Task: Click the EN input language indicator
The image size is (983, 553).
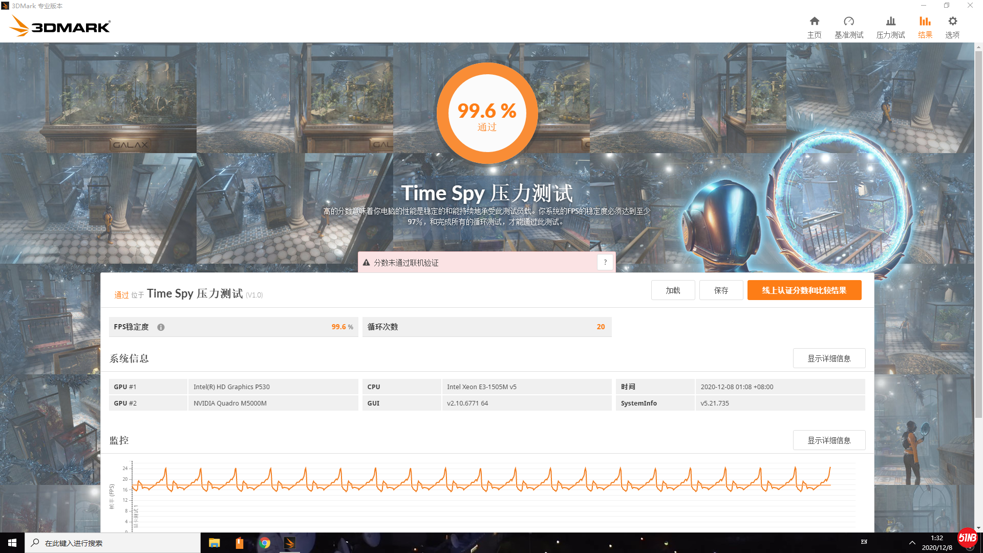Action: pyautogui.click(x=864, y=542)
